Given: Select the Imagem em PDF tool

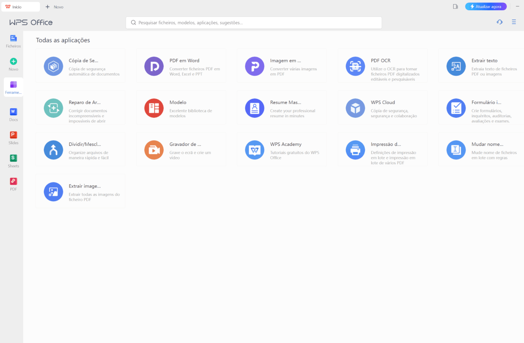Looking at the screenshot, I should [x=282, y=65].
